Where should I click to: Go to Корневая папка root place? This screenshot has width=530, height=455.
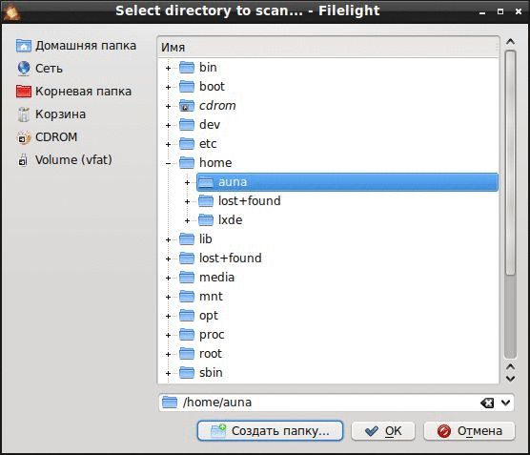pyautogui.click(x=73, y=92)
